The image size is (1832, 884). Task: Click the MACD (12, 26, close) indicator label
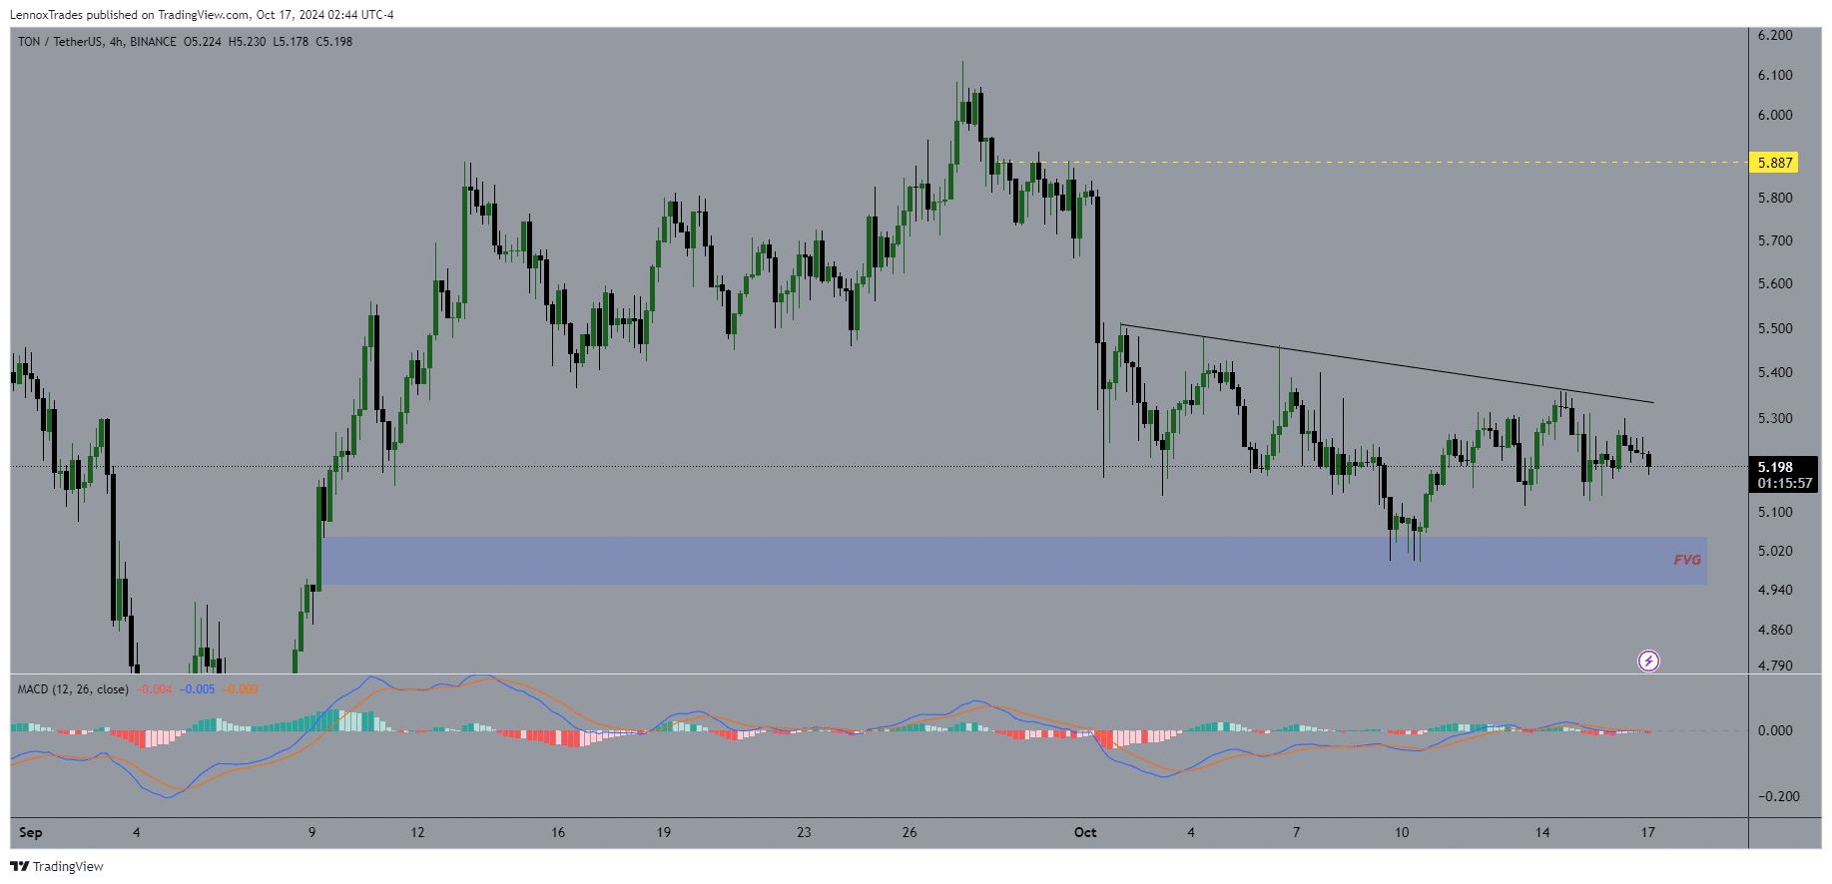click(73, 689)
